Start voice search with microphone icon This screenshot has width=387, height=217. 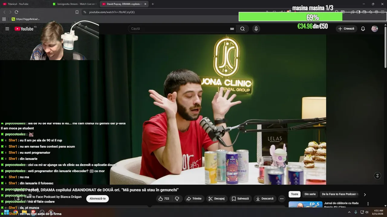256,29
